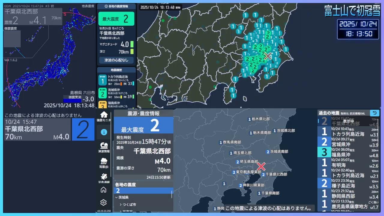Click the 各地の震度 list scrollbar
384x216 pixels.
[172, 194]
